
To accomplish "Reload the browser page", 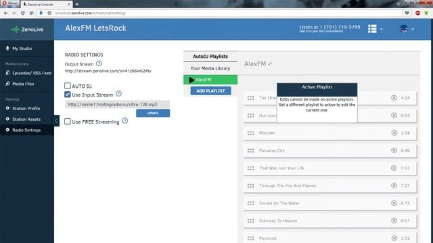I will (x=22, y=13).
